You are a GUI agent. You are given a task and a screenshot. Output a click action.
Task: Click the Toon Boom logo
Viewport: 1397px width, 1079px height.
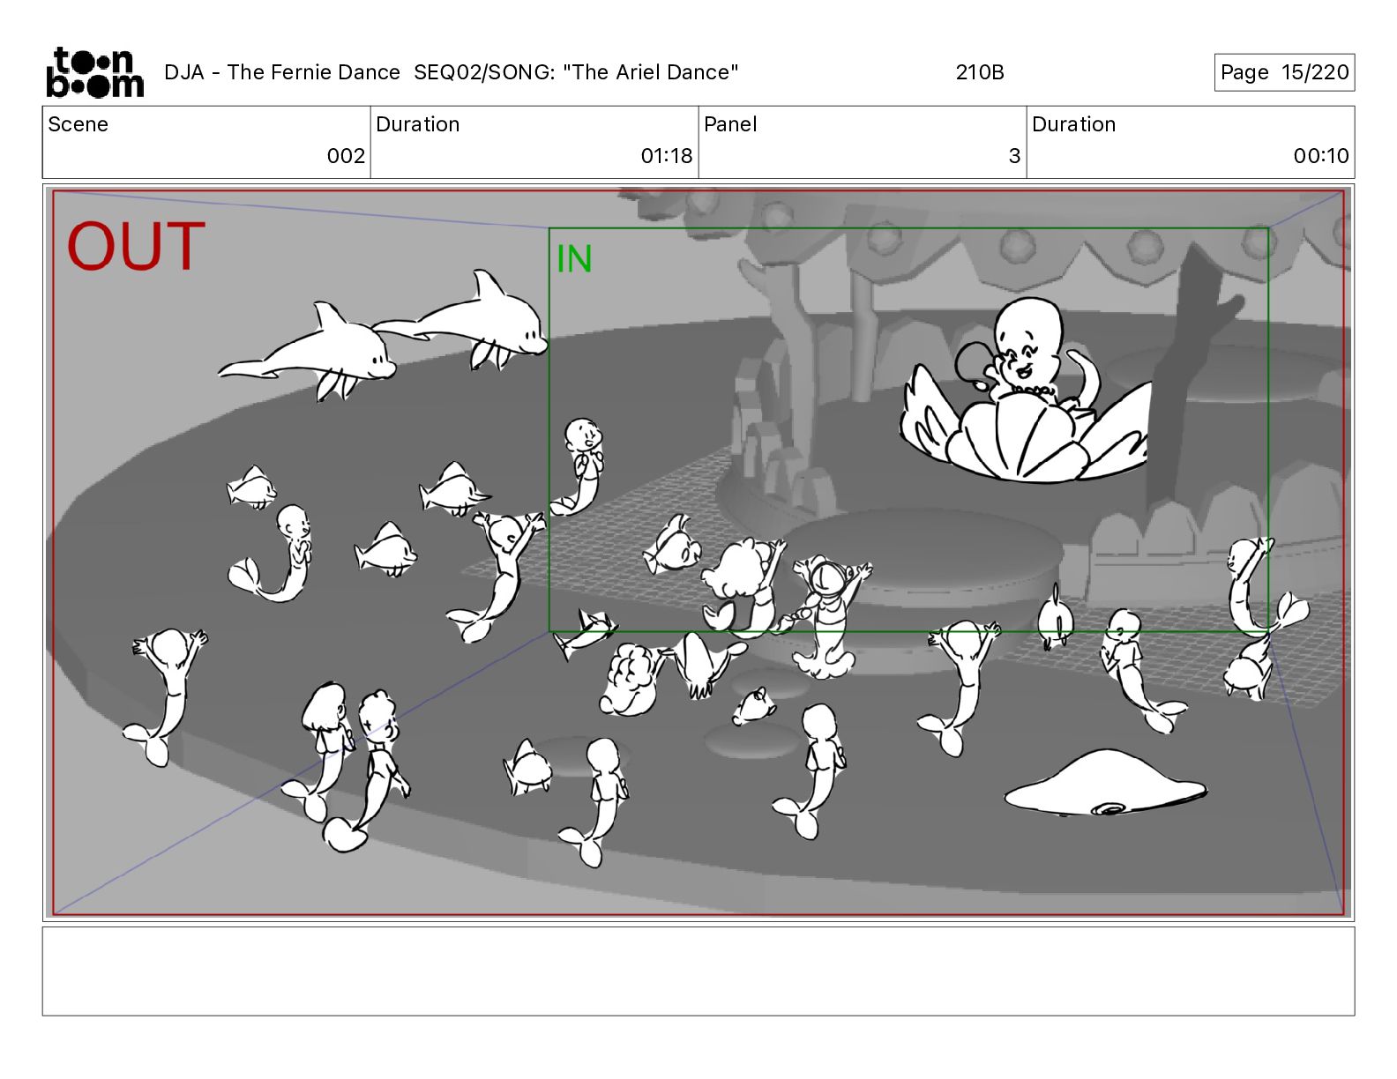[94, 72]
